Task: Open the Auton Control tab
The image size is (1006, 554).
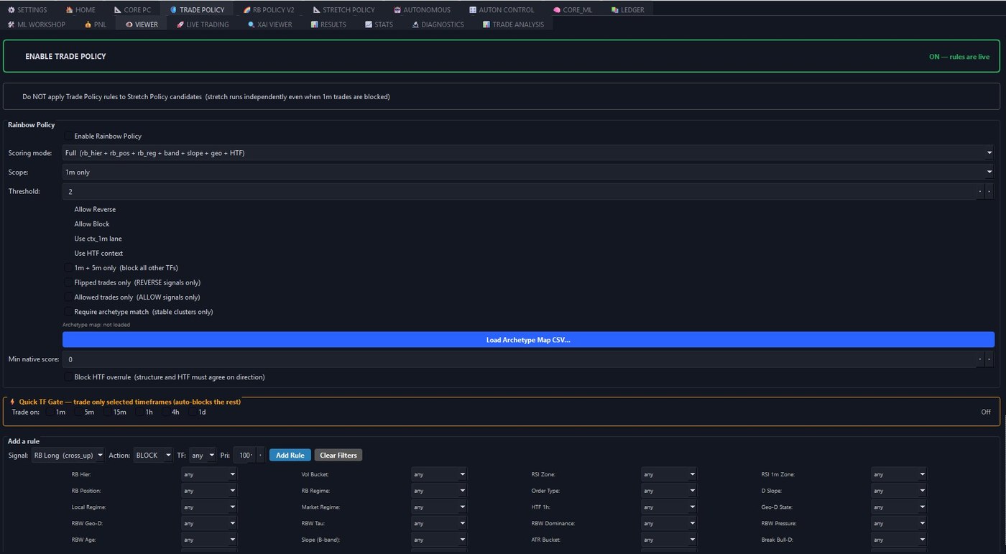Action: (502, 10)
